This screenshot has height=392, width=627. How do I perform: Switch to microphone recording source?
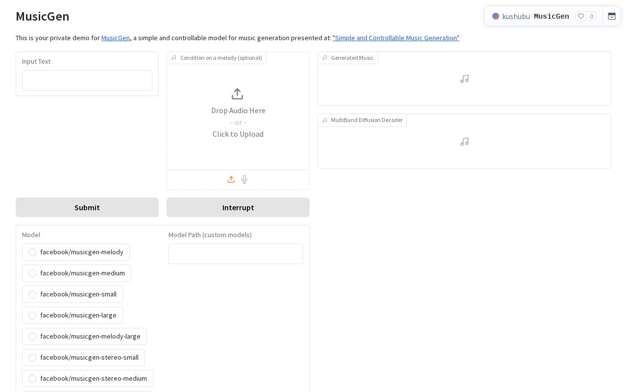click(244, 179)
